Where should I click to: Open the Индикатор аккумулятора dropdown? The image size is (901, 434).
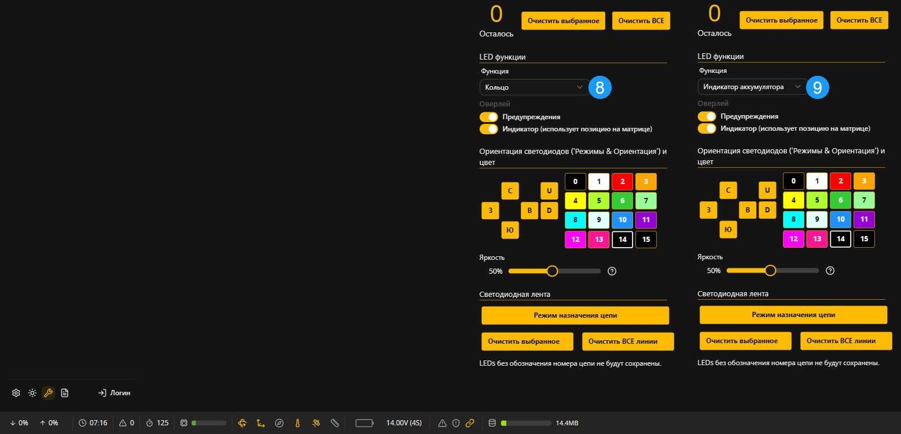click(x=752, y=87)
